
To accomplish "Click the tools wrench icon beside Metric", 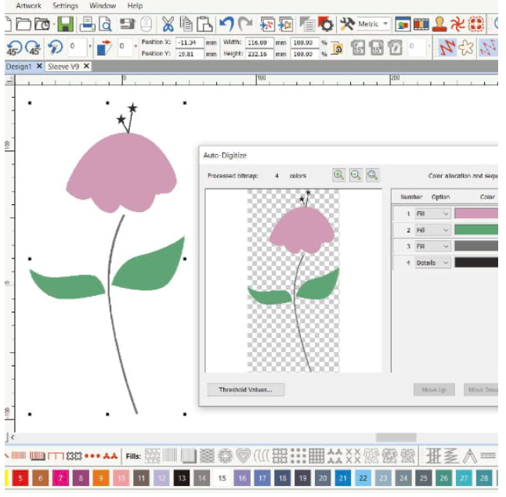I will coord(347,23).
